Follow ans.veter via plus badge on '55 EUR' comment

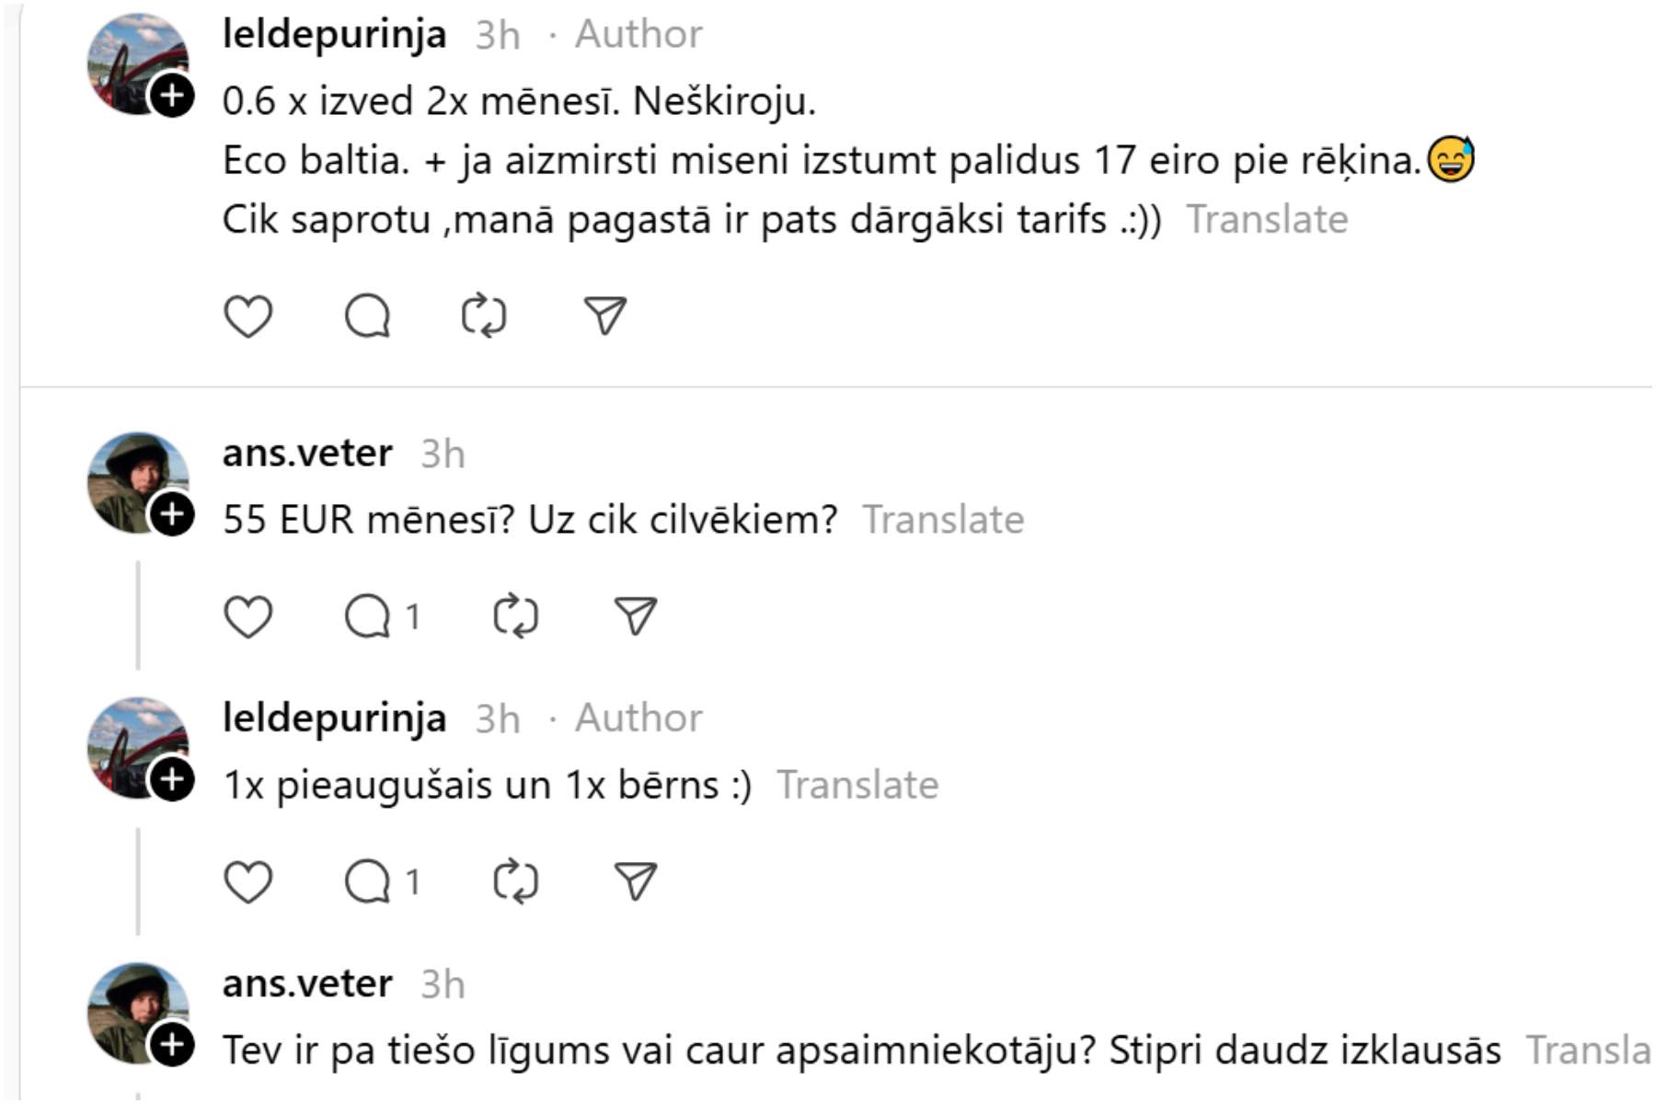pyautogui.click(x=172, y=514)
